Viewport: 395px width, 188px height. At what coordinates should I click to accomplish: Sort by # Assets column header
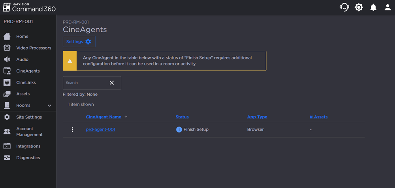point(319,117)
